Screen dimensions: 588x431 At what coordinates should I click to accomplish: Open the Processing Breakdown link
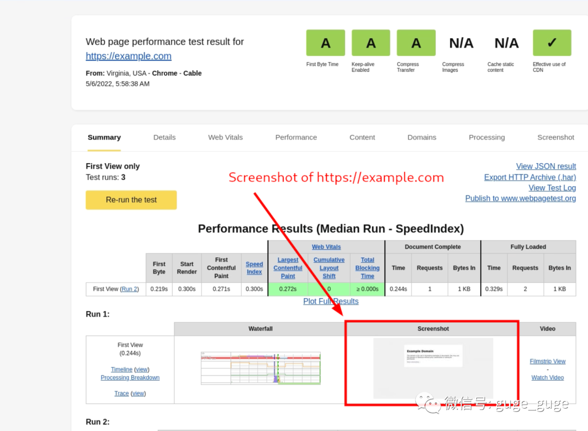click(x=130, y=378)
